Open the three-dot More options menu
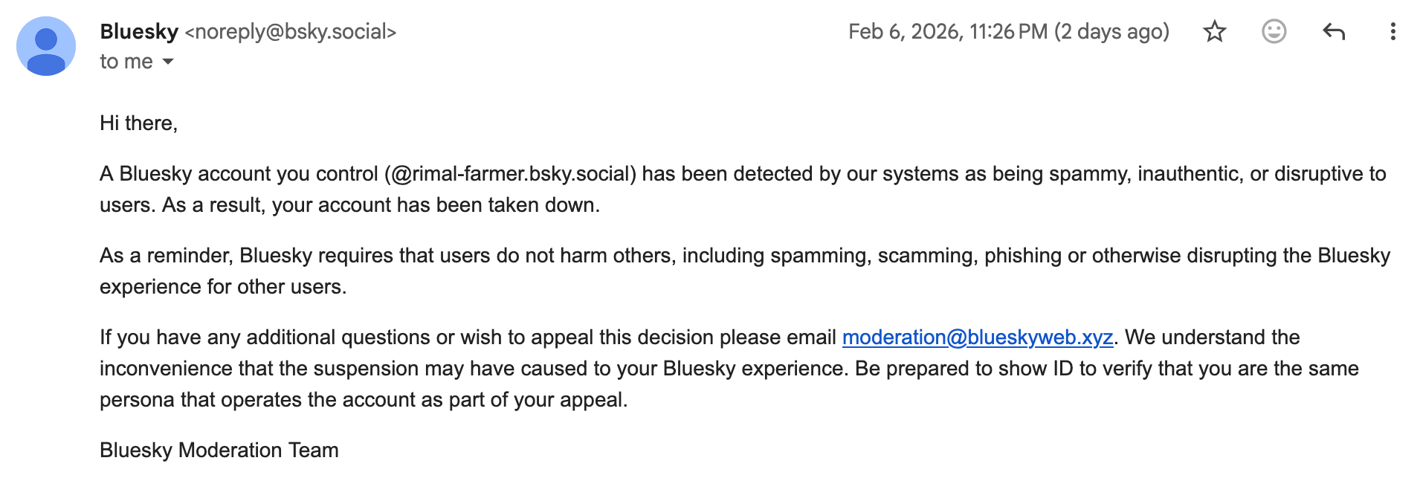Screen dimensions: 1420x504 point(1392,31)
